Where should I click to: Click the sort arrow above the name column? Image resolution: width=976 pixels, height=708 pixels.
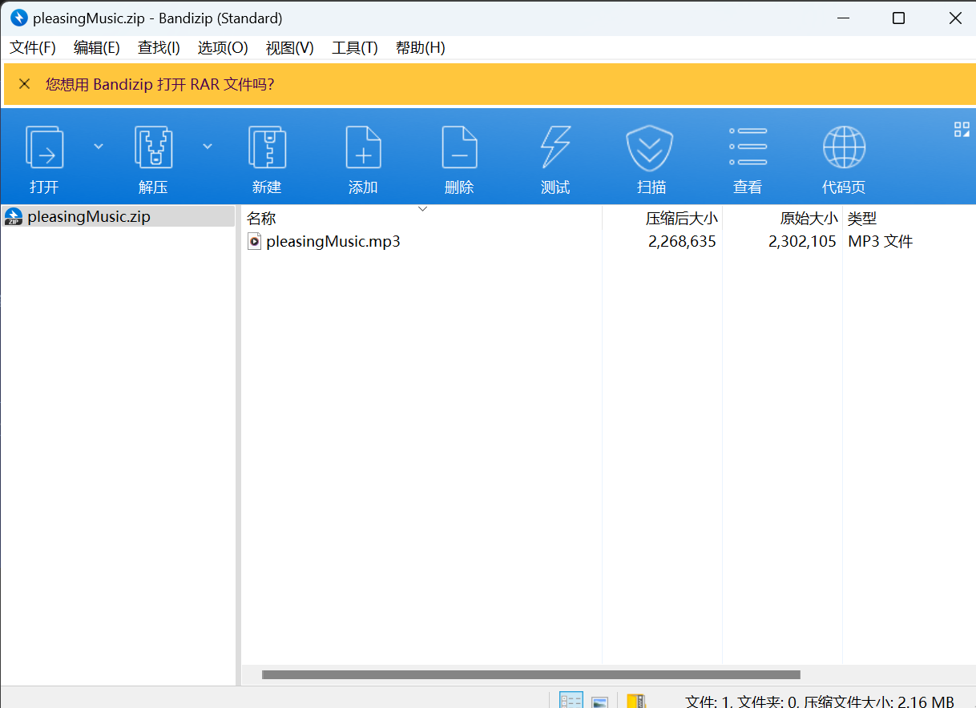point(422,209)
